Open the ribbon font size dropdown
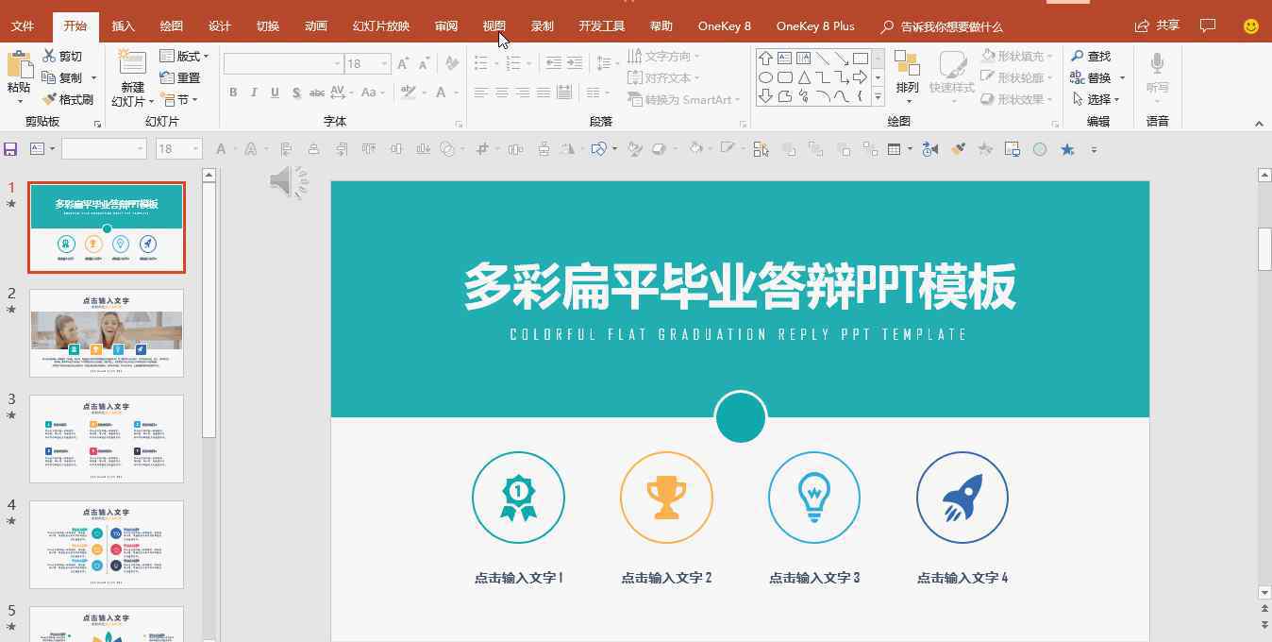 pyautogui.click(x=385, y=64)
